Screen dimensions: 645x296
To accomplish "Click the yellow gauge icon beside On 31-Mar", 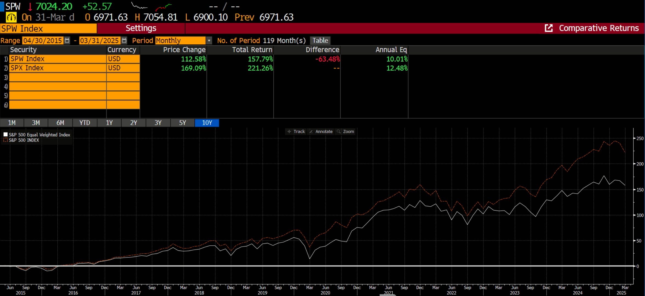I will point(11,18).
